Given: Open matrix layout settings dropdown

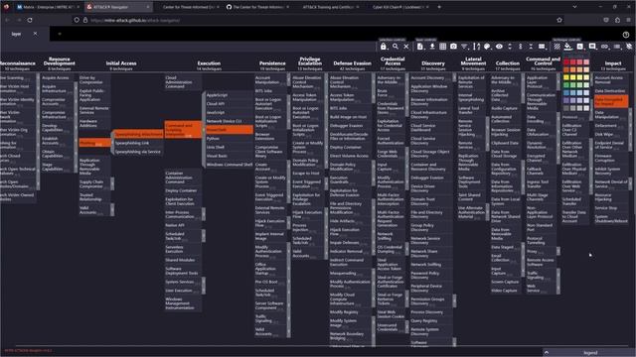Looking at the screenshot, I should [542, 47].
